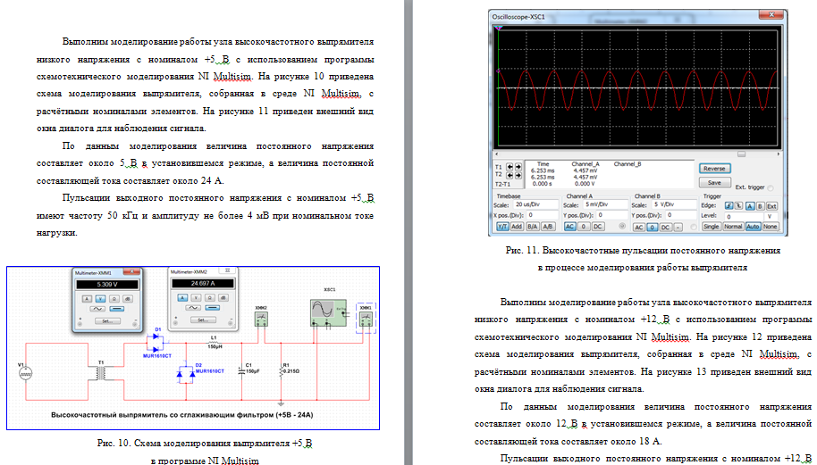Click the C1 capacitor symbol
The height and width of the screenshot is (465, 817).
241,370
